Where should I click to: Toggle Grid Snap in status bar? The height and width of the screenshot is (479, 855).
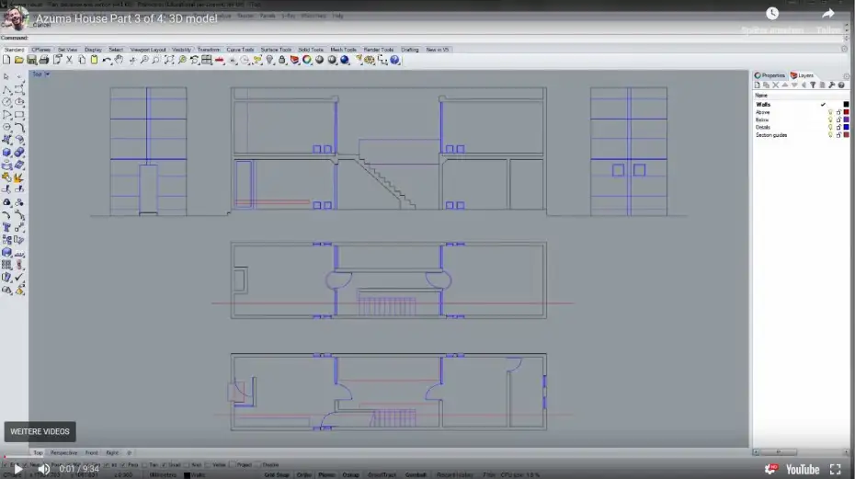277,474
